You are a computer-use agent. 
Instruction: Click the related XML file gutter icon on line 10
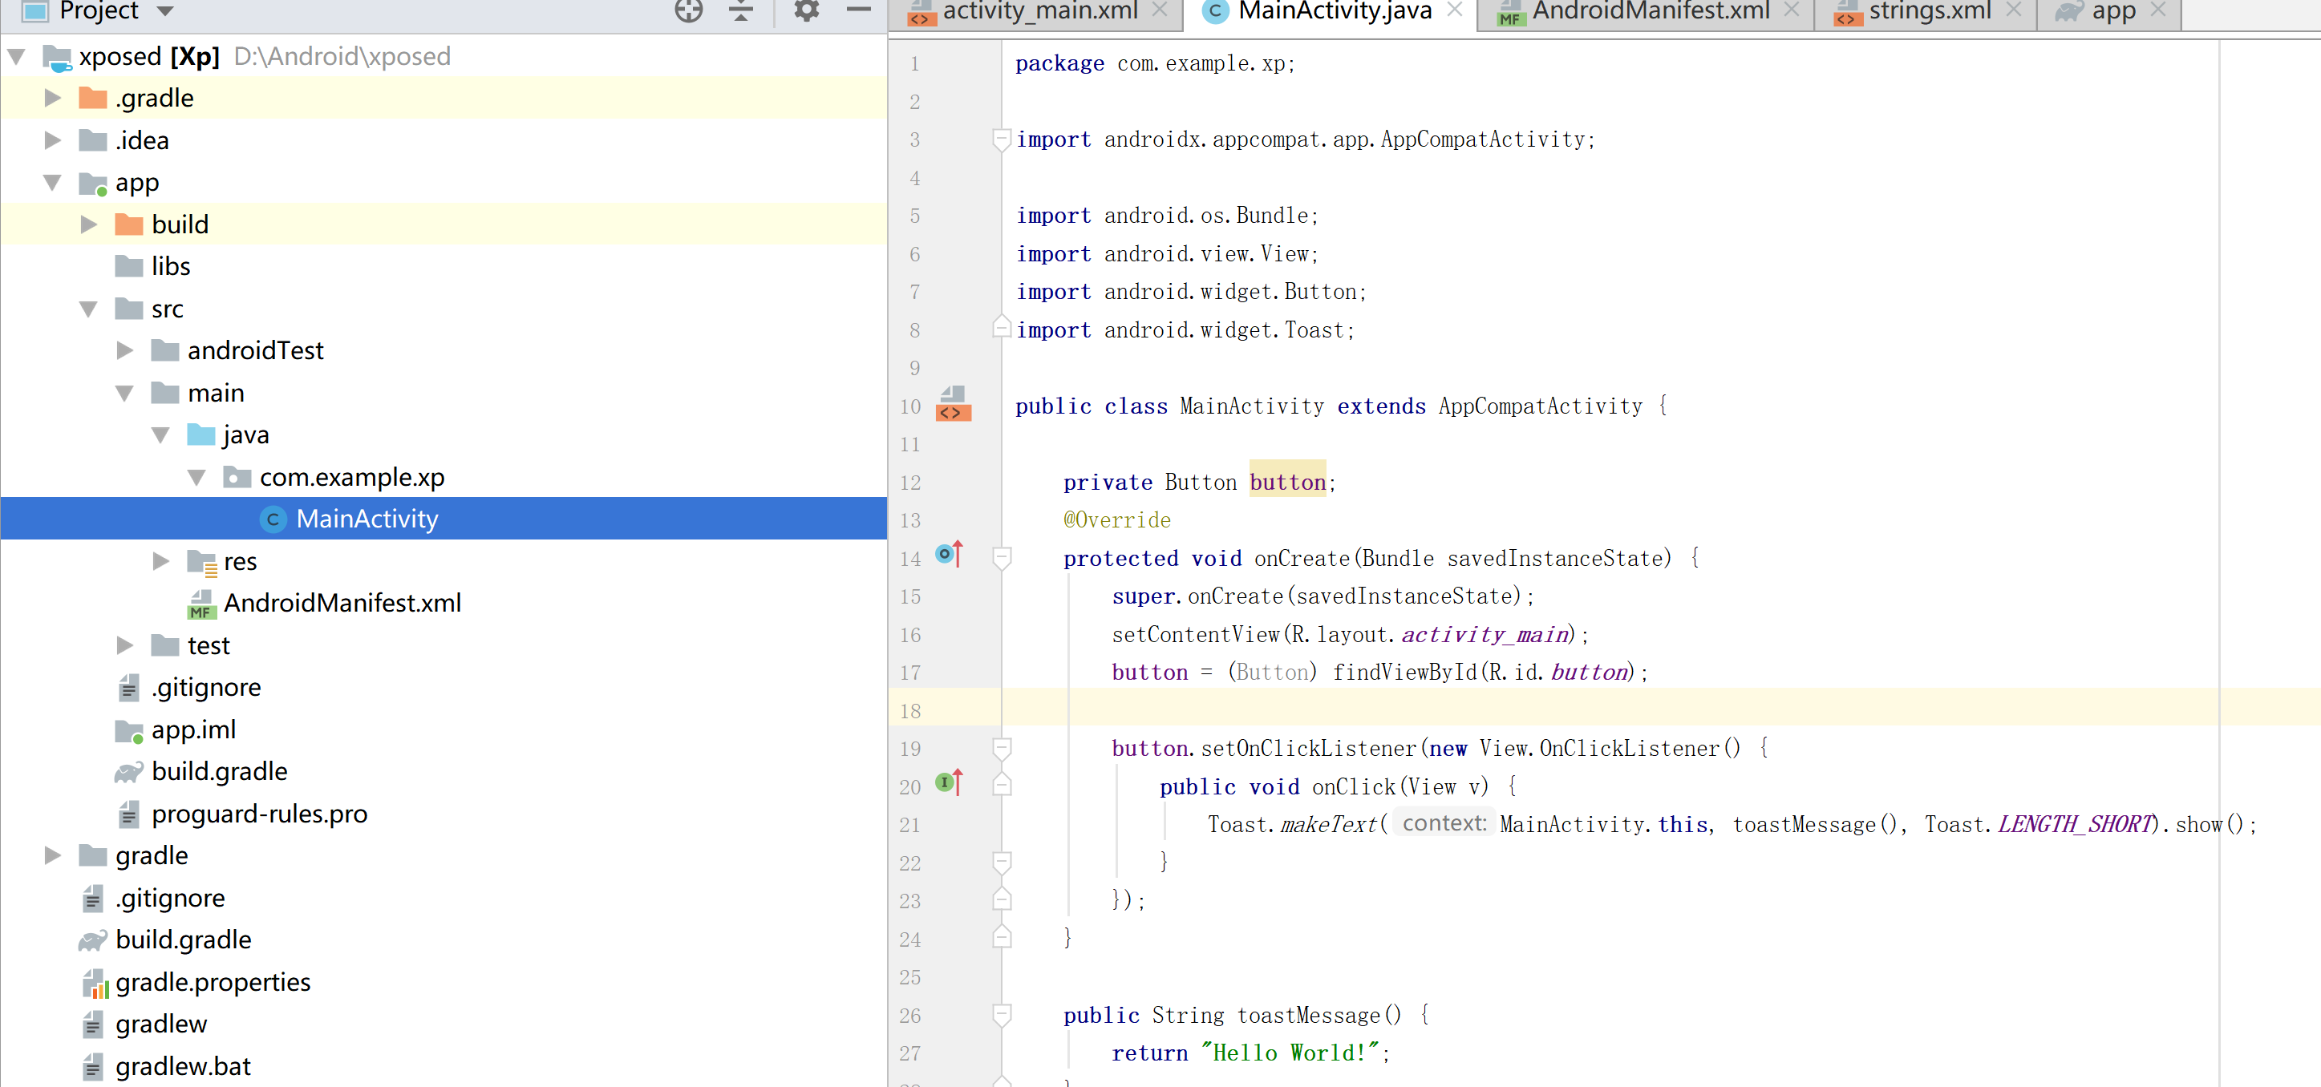[x=952, y=404]
